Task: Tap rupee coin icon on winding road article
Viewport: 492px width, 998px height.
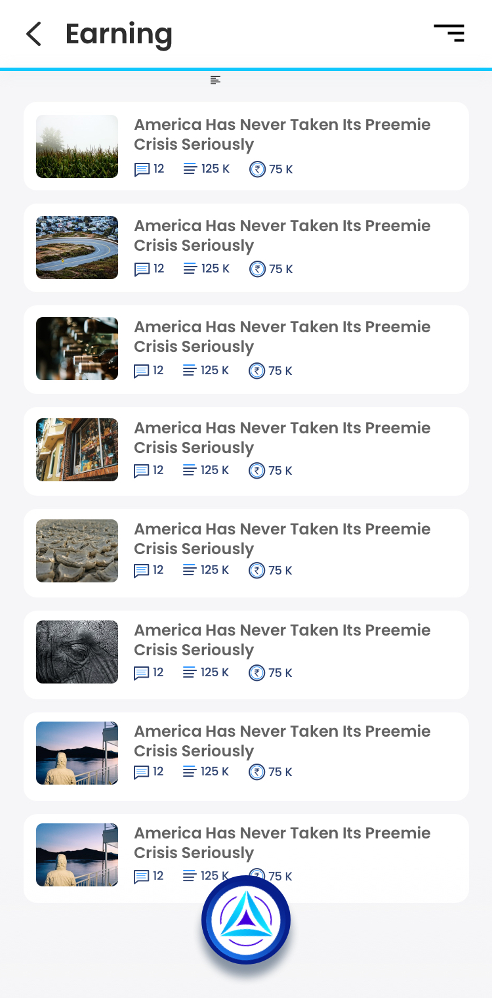Action: tap(257, 269)
